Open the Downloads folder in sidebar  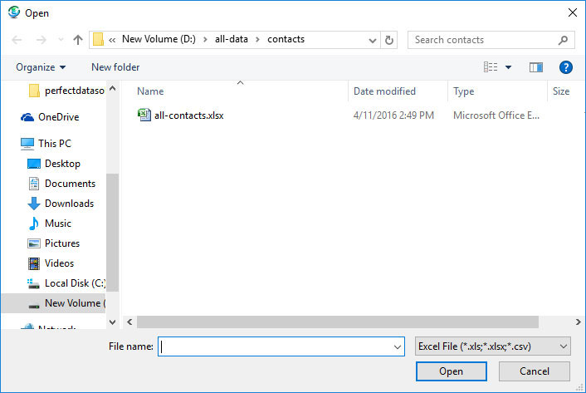(69, 204)
